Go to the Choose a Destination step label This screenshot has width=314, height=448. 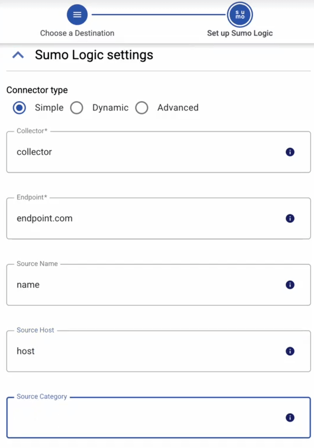tap(77, 33)
